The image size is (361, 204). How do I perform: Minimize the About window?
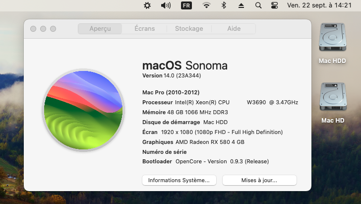(x=43, y=29)
